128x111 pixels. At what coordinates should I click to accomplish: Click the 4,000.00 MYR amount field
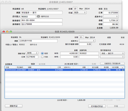[69, 53]
